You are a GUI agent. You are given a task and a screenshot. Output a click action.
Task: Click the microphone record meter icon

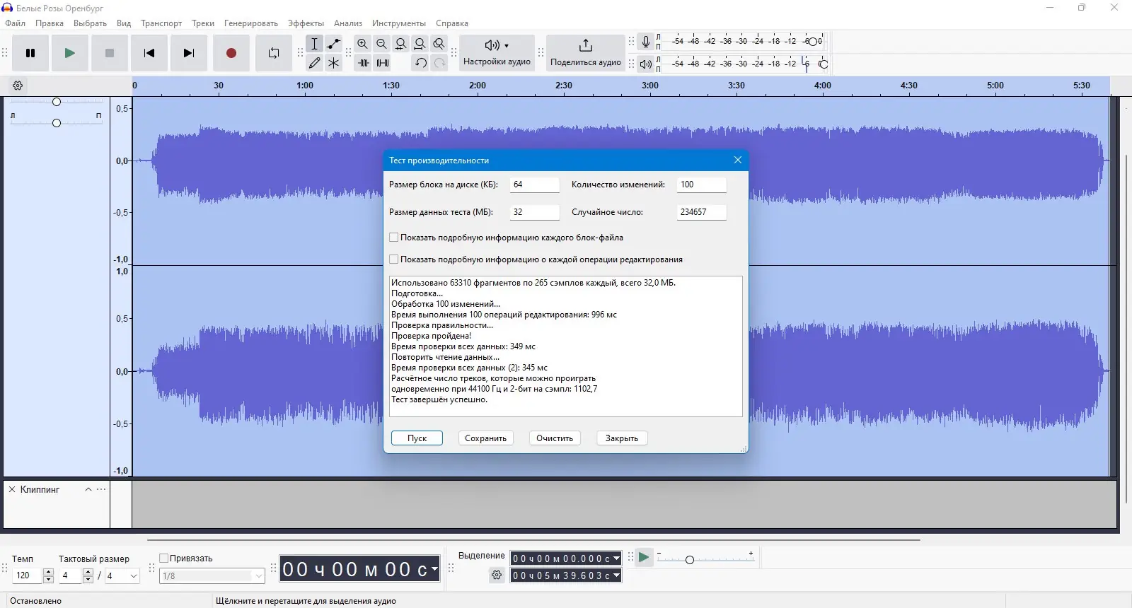645,42
